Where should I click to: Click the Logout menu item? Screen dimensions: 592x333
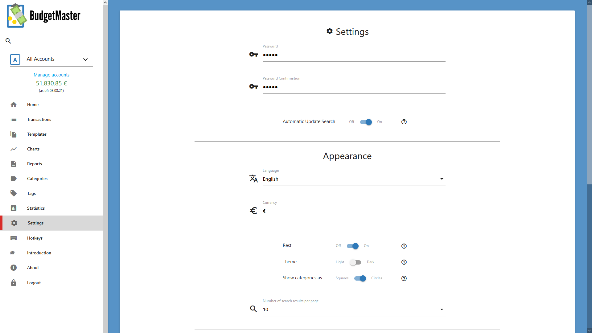coord(51,283)
